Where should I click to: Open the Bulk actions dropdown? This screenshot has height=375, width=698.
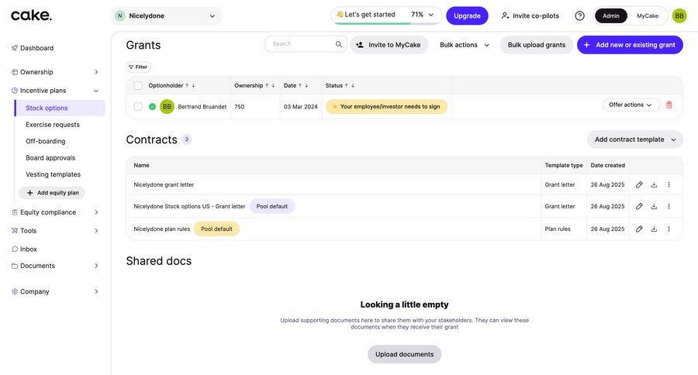click(x=465, y=45)
